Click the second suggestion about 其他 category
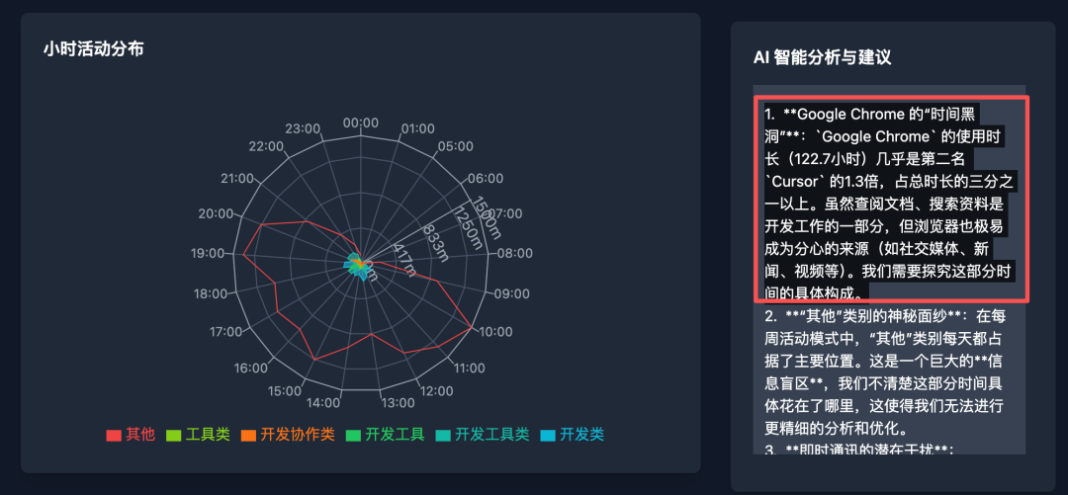1068x495 pixels. pyautogui.click(x=884, y=371)
